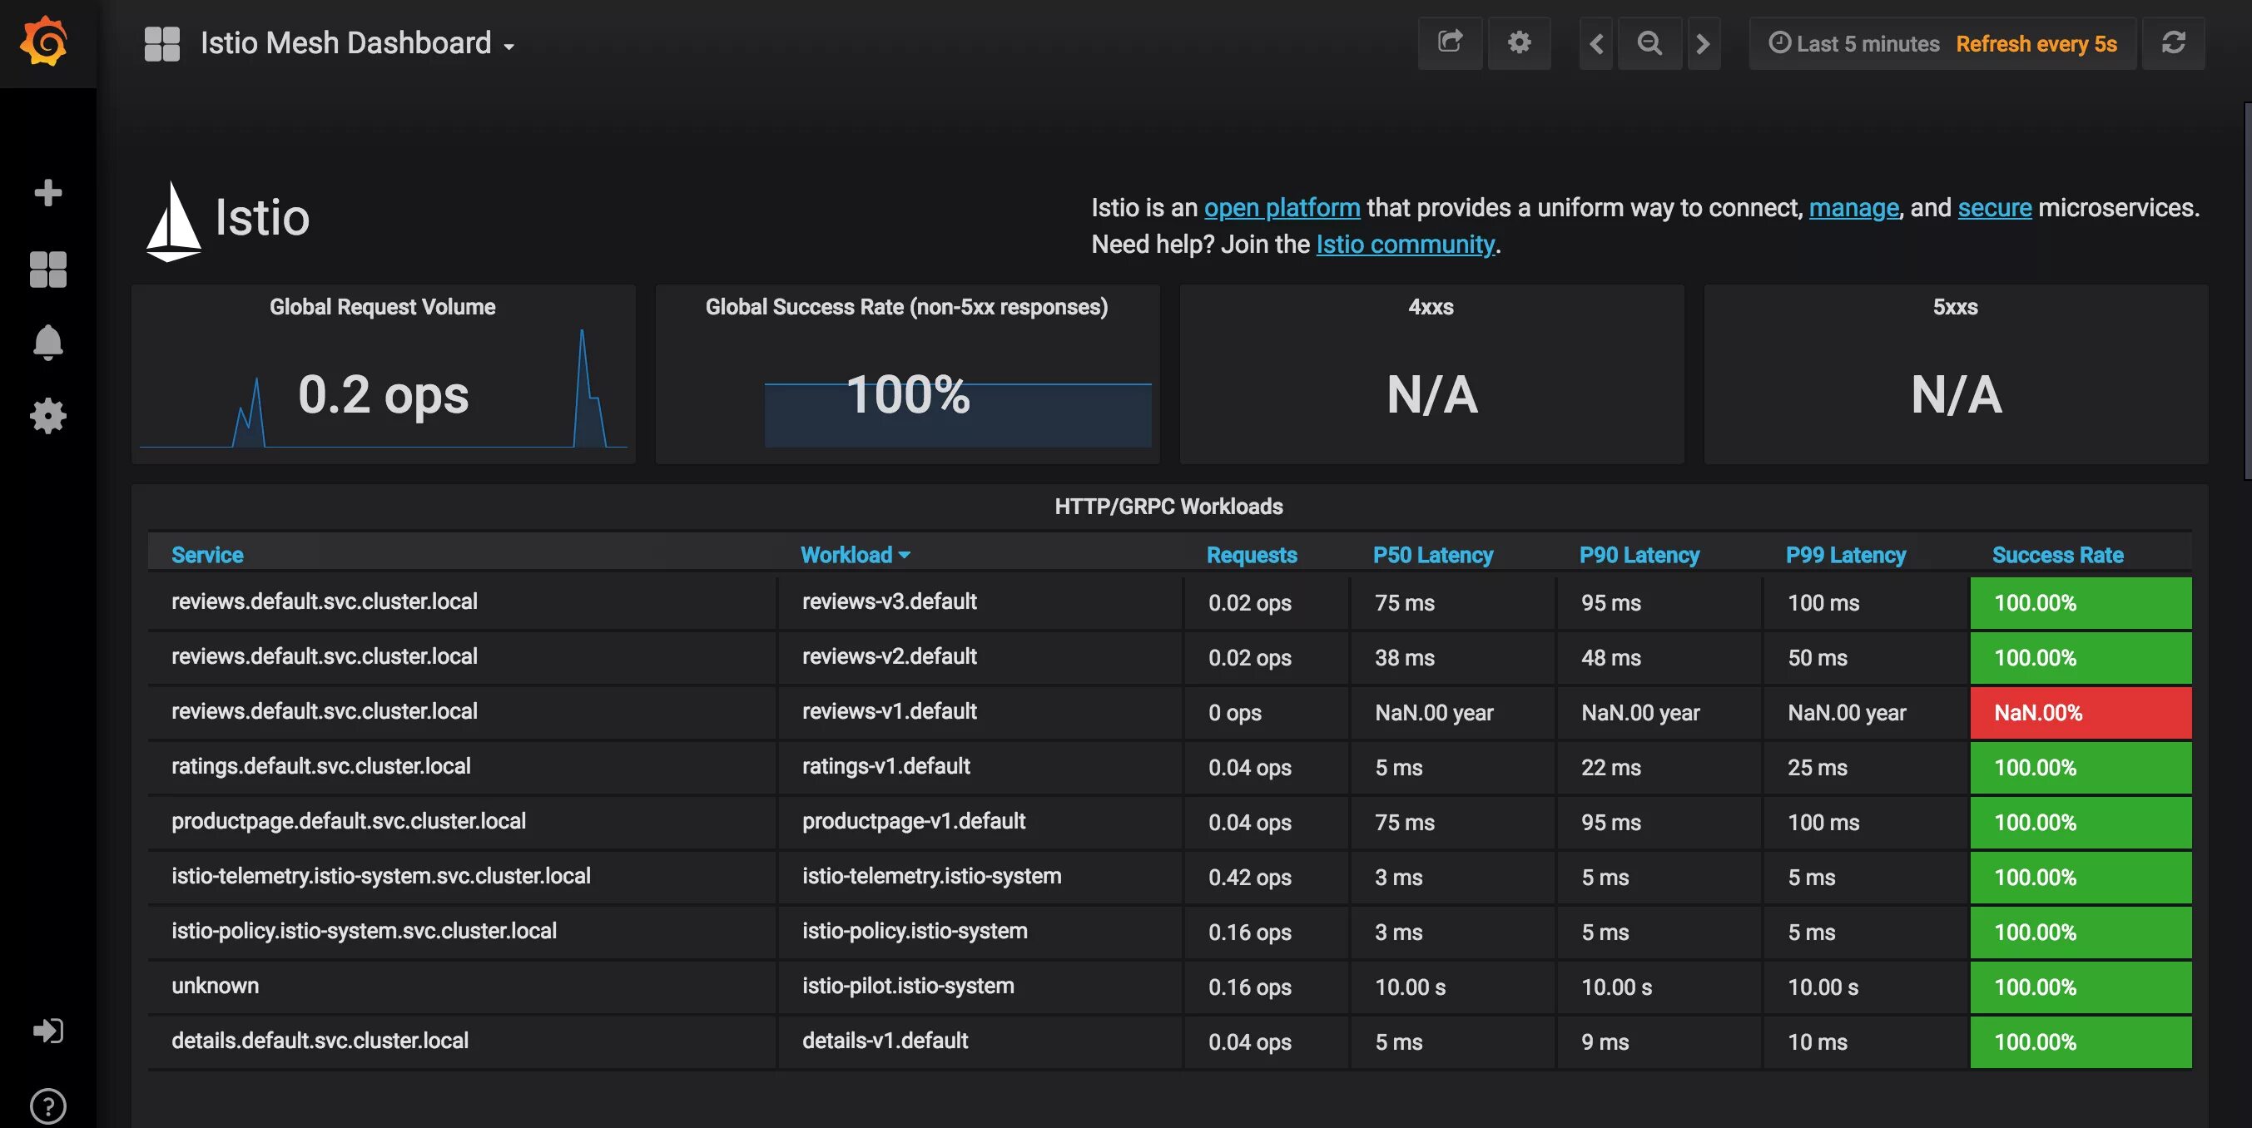Click the Grafana logo icon

tap(44, 42)
